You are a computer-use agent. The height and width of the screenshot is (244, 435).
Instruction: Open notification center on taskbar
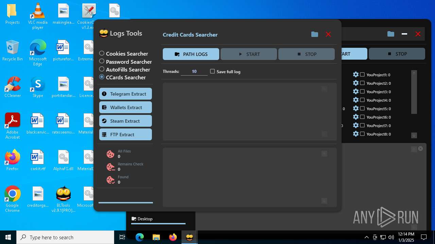coord(424,237)
